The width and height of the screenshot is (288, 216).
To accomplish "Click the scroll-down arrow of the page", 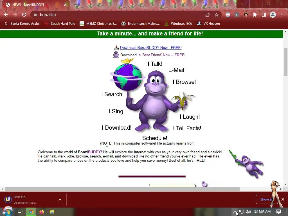I will 285,184.
